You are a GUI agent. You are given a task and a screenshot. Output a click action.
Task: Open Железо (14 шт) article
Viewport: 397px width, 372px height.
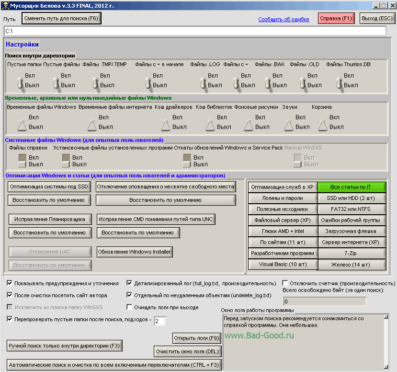click(x=352, y=265)
